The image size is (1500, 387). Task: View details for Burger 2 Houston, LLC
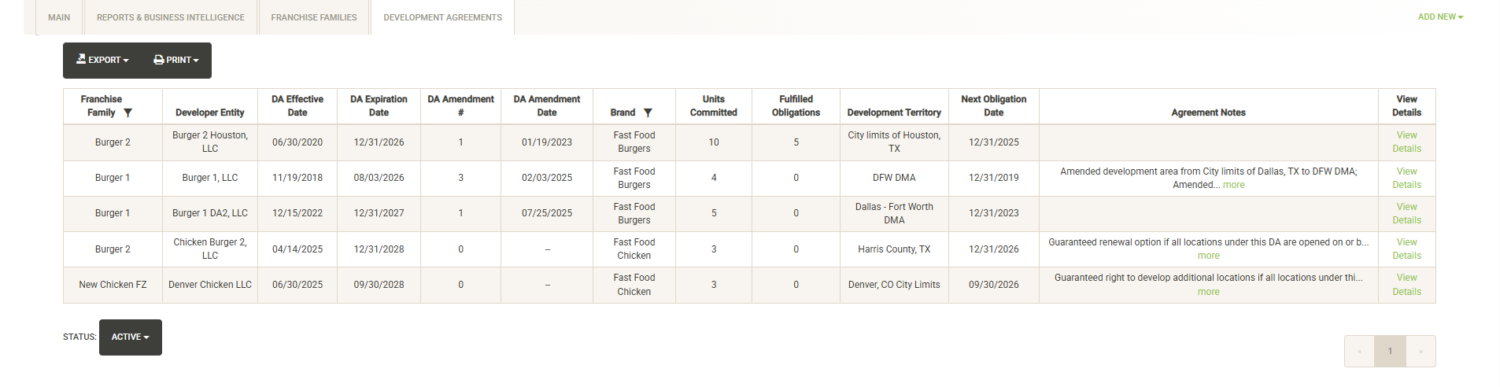tap(1406, 142)
